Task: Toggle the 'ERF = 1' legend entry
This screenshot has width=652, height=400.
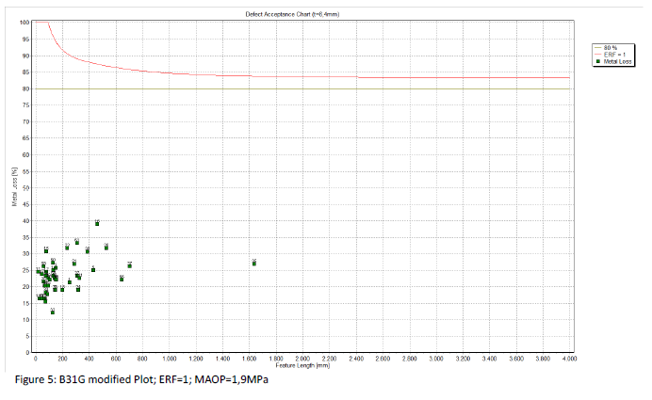Action: (x=612, y=54)
